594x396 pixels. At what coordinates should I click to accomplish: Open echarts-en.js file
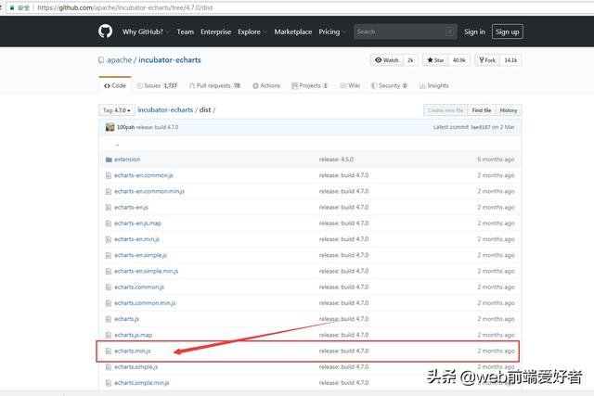[131, 207]
